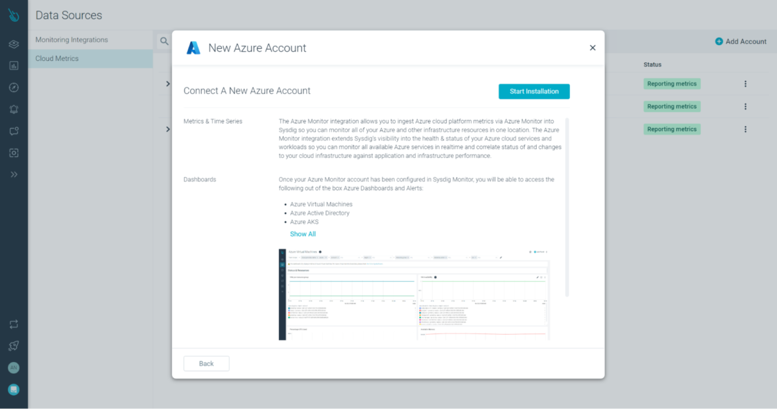Click the Sysdig logo icon
This screenshot has height=409, width=777.
click(13, 15)
